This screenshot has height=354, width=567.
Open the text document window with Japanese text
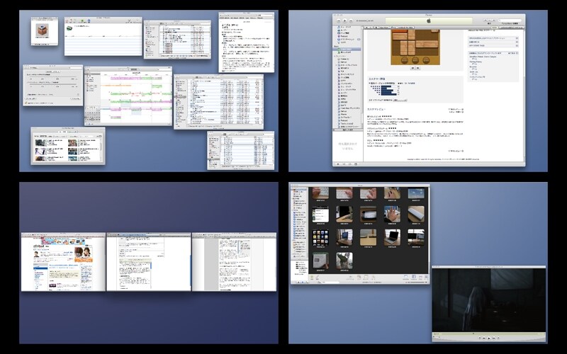pos(245,42)
